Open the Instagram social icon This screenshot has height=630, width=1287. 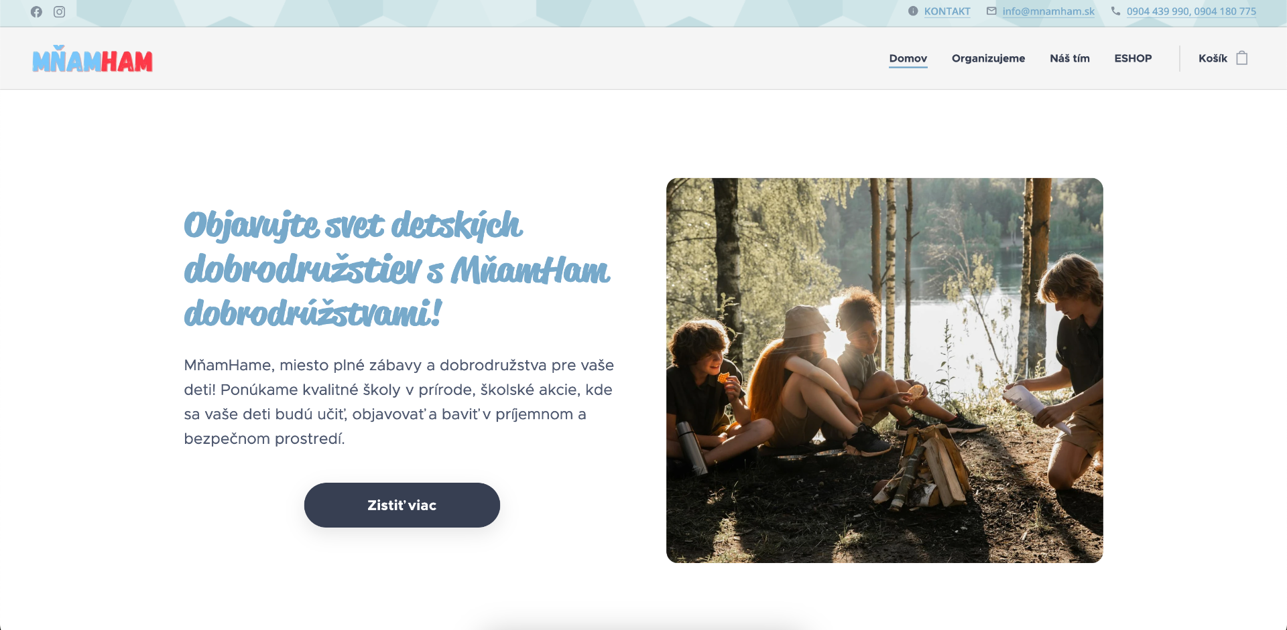[x=59, y=12]
